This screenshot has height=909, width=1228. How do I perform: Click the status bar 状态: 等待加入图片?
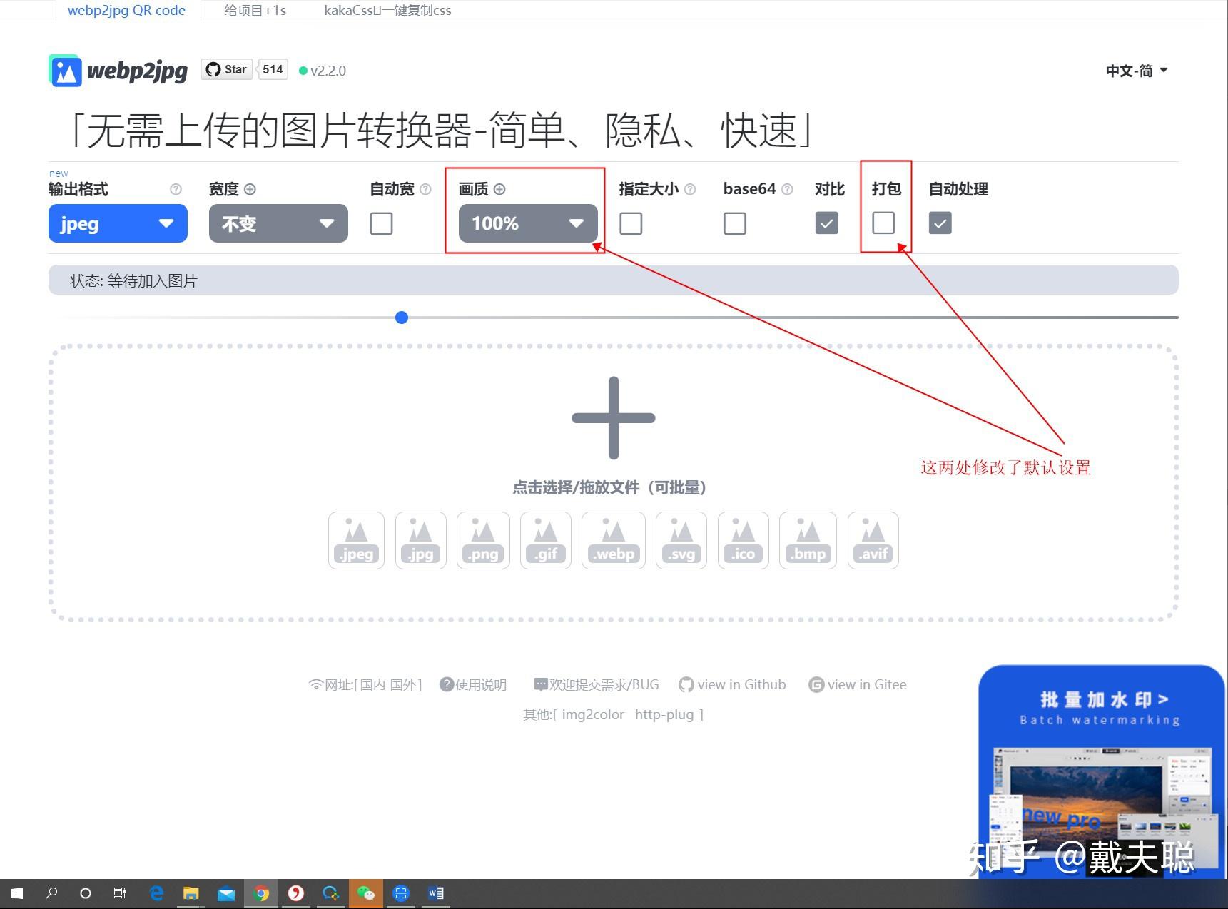[614, 280]
